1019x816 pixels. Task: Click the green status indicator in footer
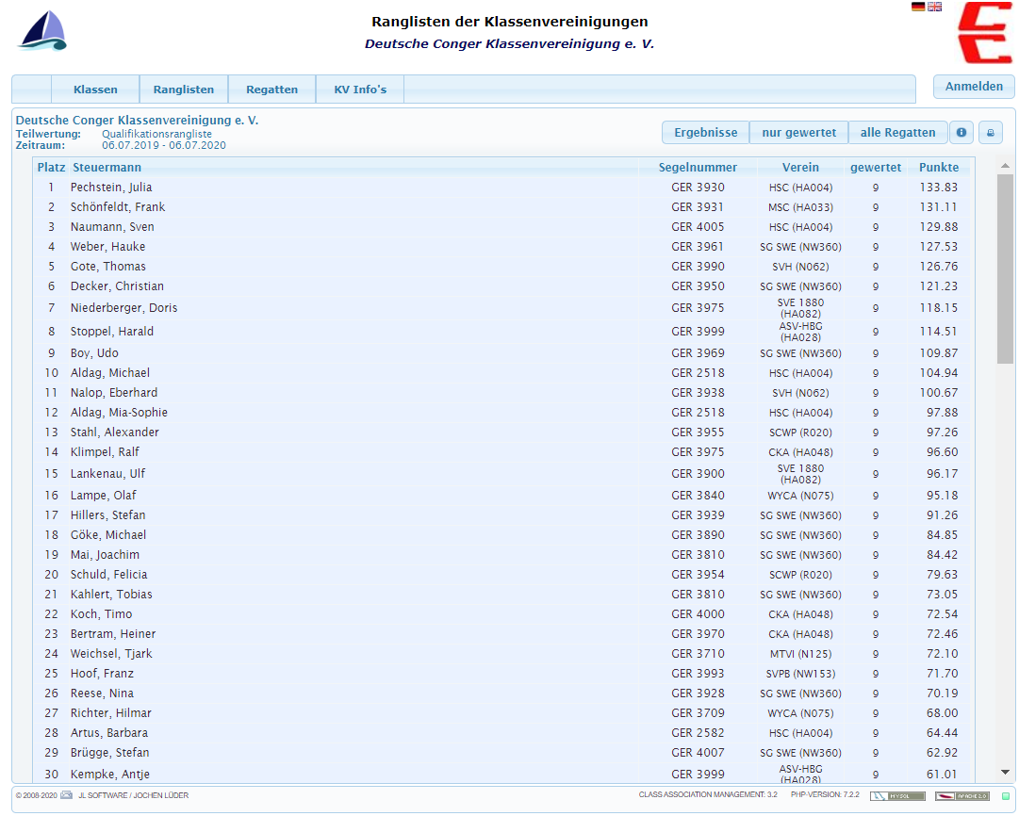[1006, 796]
